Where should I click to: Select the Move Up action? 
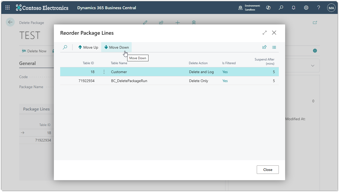point(88,47)
